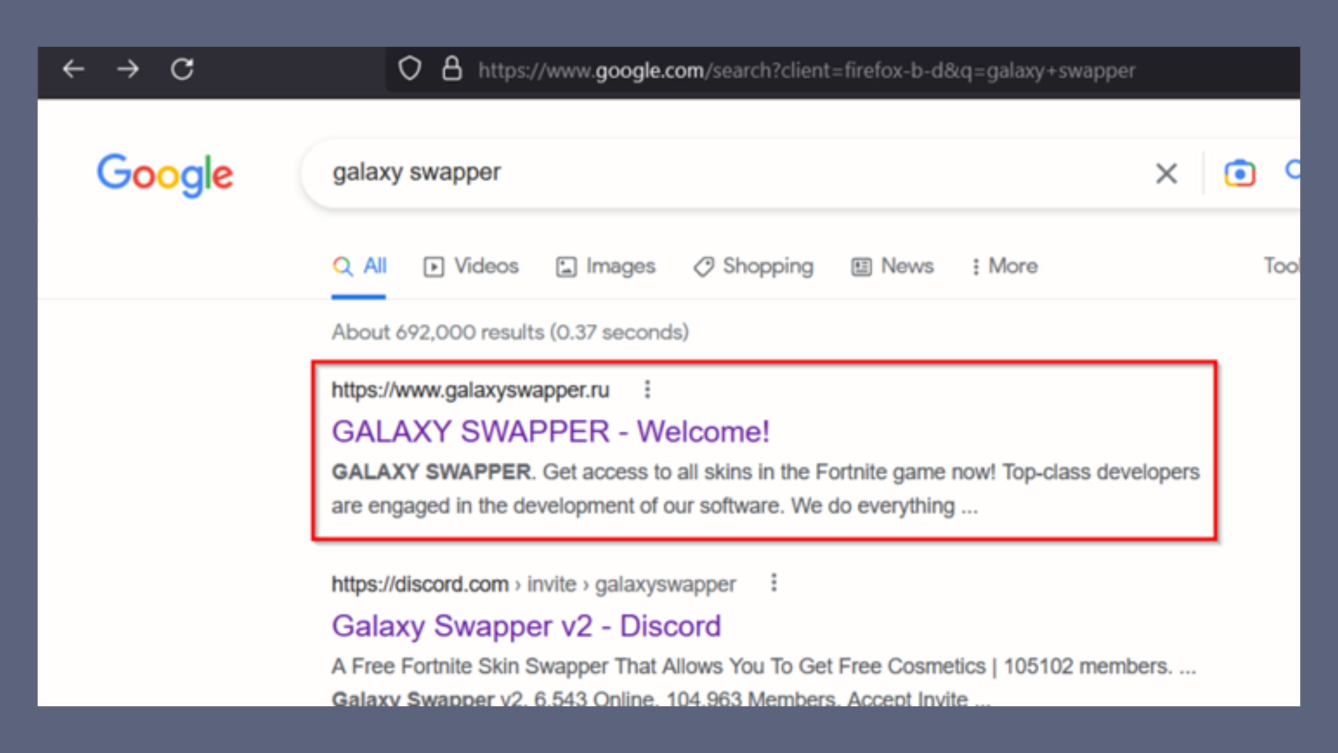The height and width of the screenshot is (753, 1338).
Task: Go back with the browser back arrow
Action: (x=74, y=69)
